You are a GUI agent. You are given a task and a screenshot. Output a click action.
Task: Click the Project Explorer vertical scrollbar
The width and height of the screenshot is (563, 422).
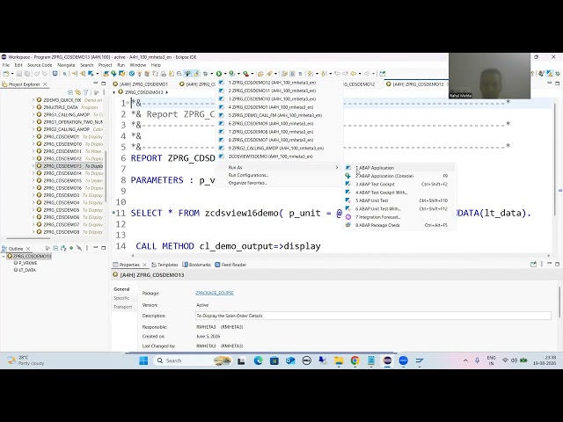point(106,176)
